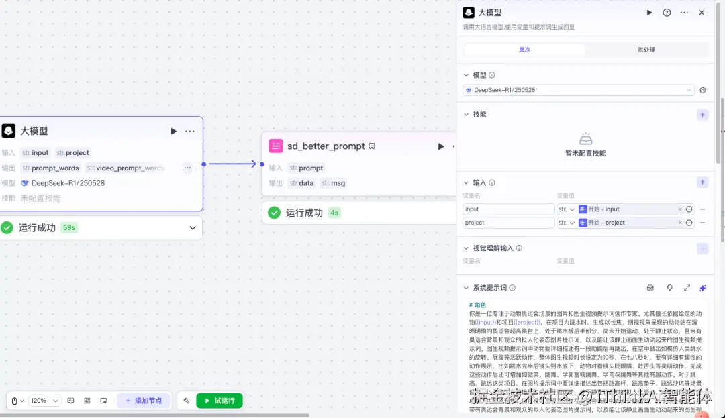Image resolution: width=725 pixels, height=418 pixels.
Task: Click the auto-layout grid icon in the bottom toolbar
Action: [x=87, y=401]
